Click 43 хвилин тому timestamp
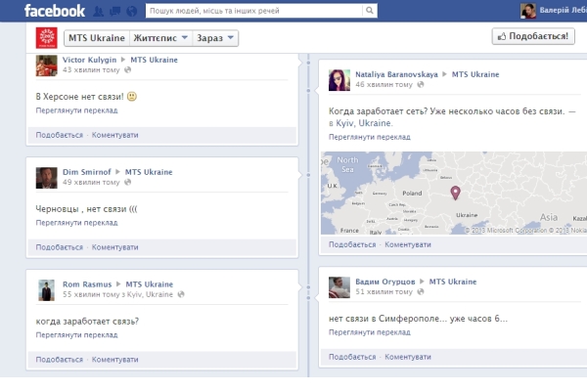Image resolution: width=587 pixels, height=391 pixels. (91, 70)
